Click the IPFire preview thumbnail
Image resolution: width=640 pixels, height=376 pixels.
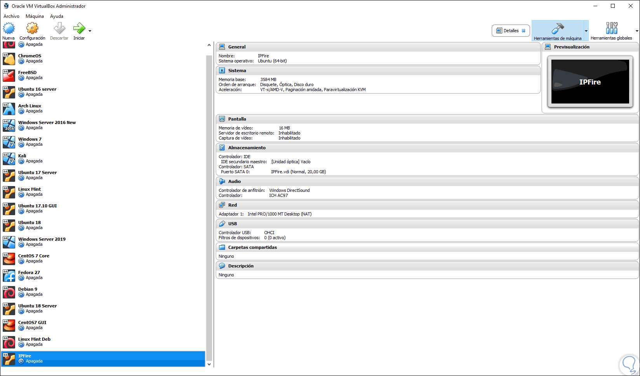[590, 82]
